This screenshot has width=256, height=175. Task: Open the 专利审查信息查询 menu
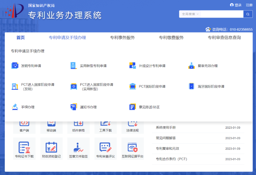[224, 38]
